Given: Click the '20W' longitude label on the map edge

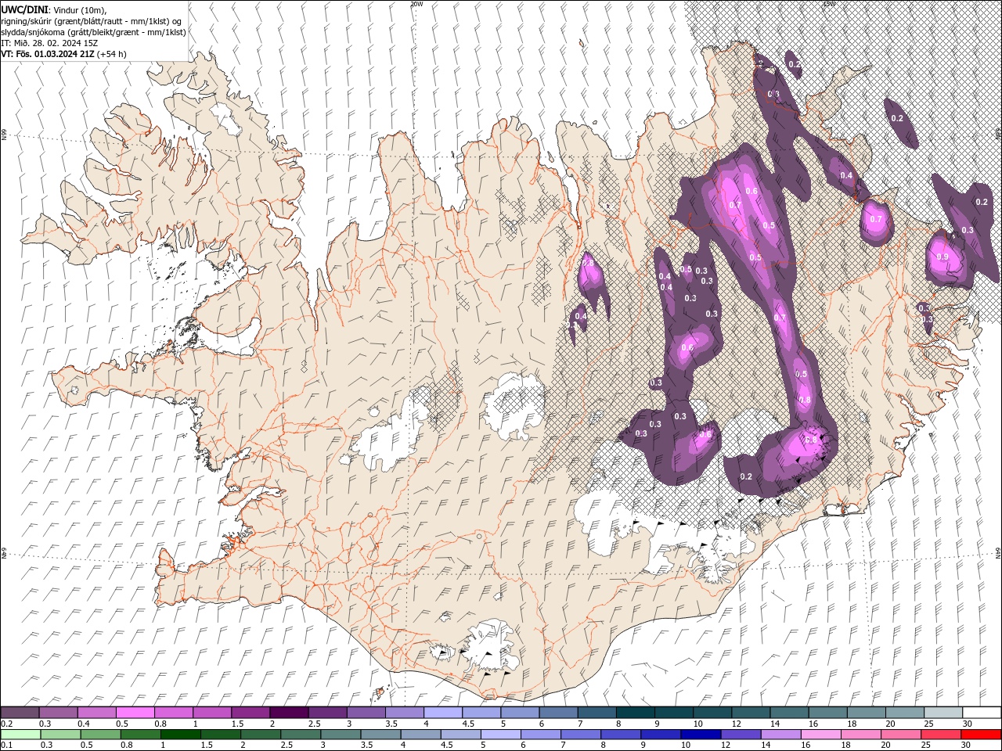Looking at the screenshot, I should coord(416,4).
